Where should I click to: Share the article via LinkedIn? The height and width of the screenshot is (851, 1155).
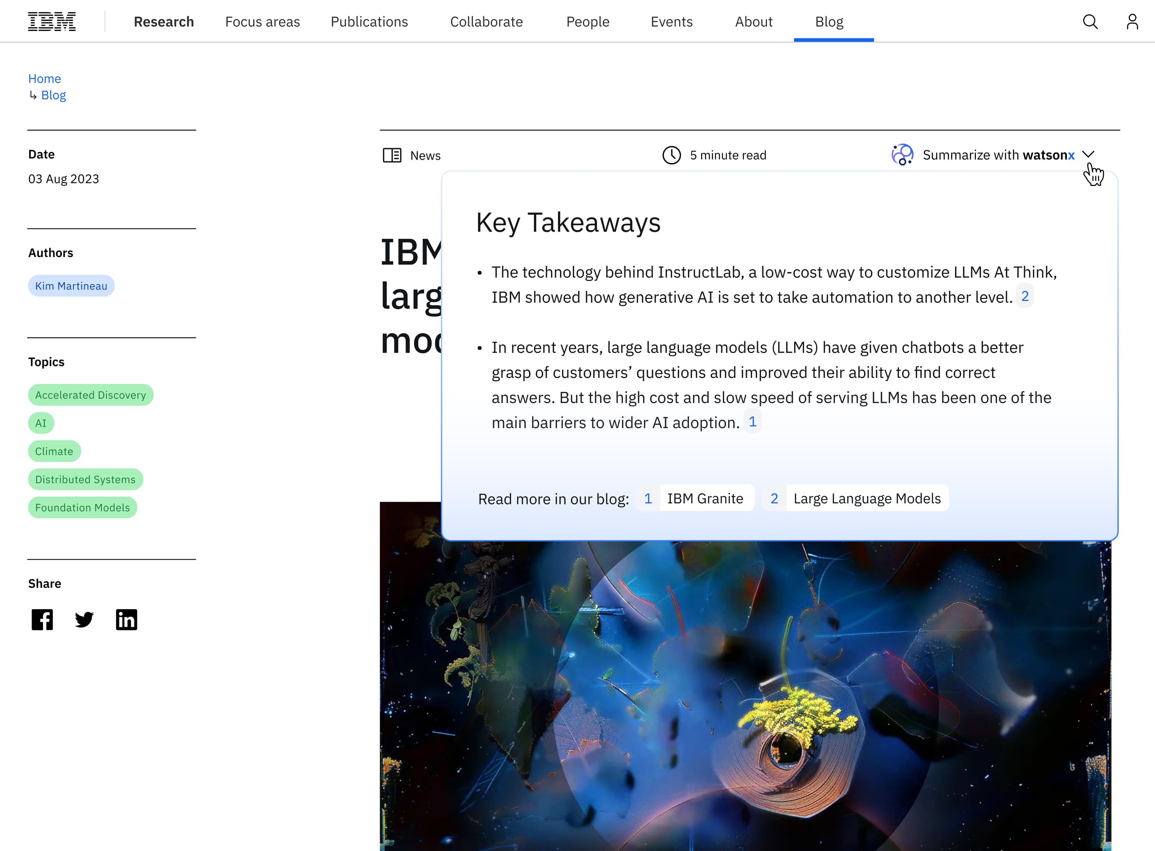point(126,619)
